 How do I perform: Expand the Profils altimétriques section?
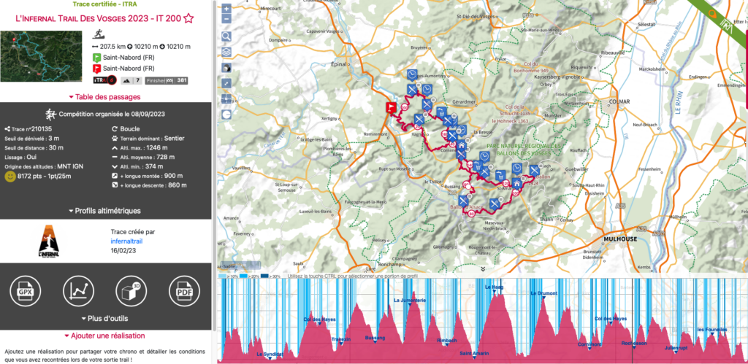(x=105, y=211)
